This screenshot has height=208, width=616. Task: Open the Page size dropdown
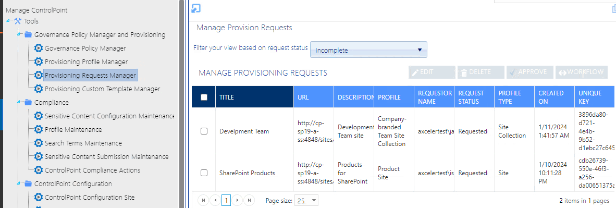(307, 201)
